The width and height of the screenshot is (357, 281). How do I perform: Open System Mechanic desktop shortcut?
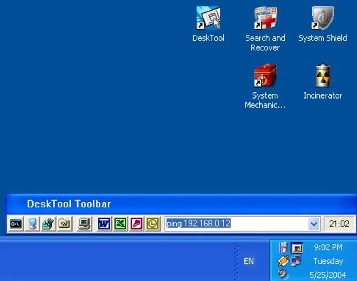(x=265, y=76)
